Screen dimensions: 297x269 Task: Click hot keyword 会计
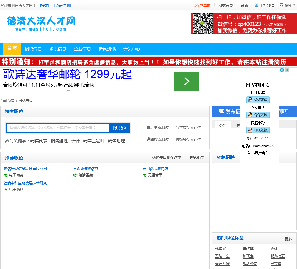pos(76,141)
